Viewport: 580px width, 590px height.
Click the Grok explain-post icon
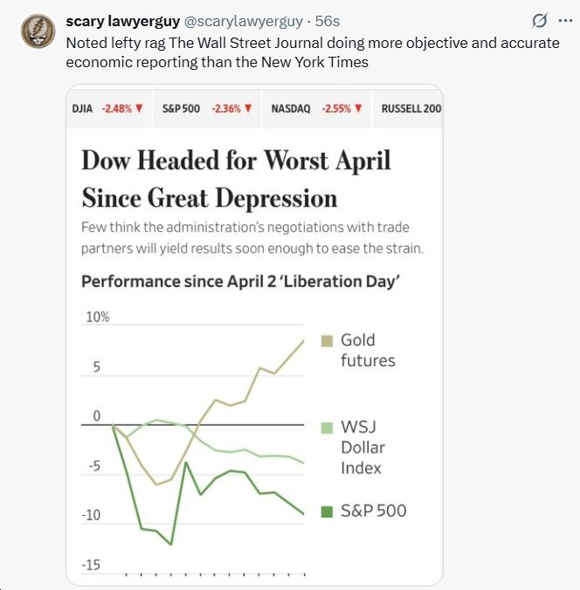(539, 21)
